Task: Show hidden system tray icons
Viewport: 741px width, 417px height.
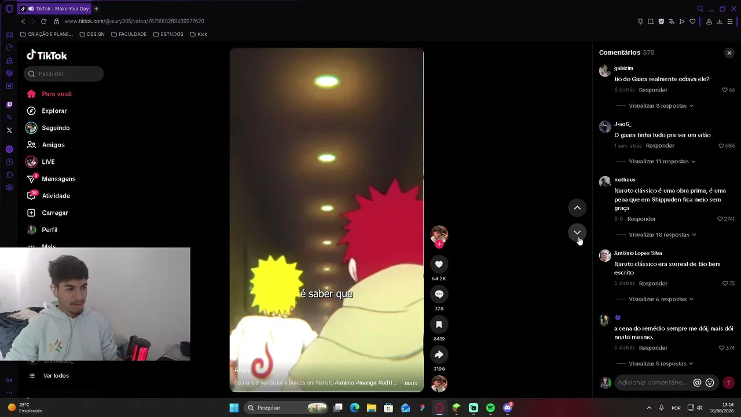Action: [649, 408]
